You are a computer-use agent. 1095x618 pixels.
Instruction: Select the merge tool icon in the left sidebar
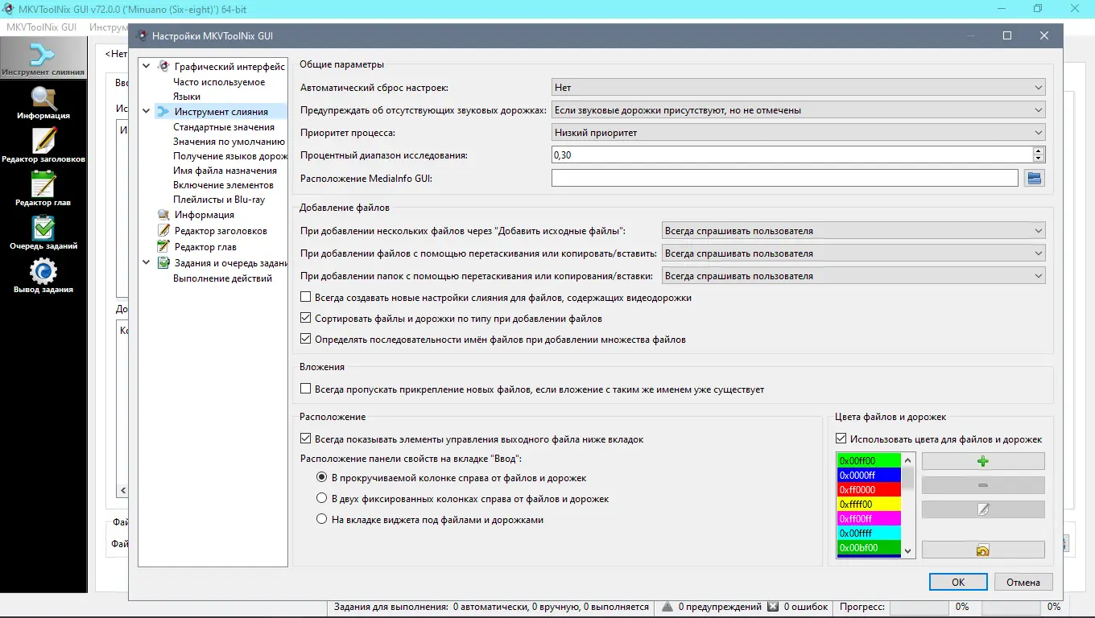click(x=43, y=56)
